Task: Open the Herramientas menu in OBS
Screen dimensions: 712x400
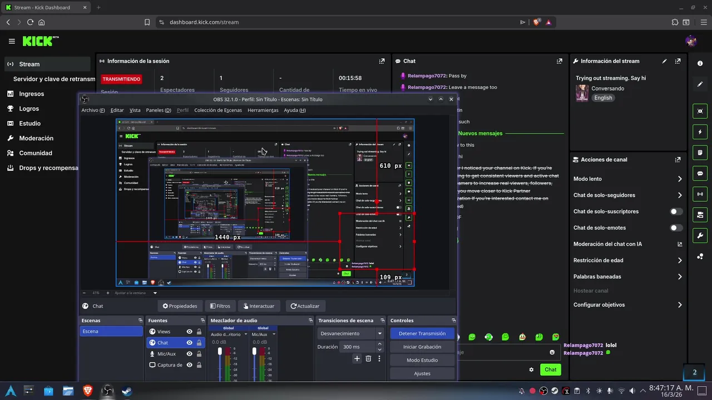Action: point(263,110)
